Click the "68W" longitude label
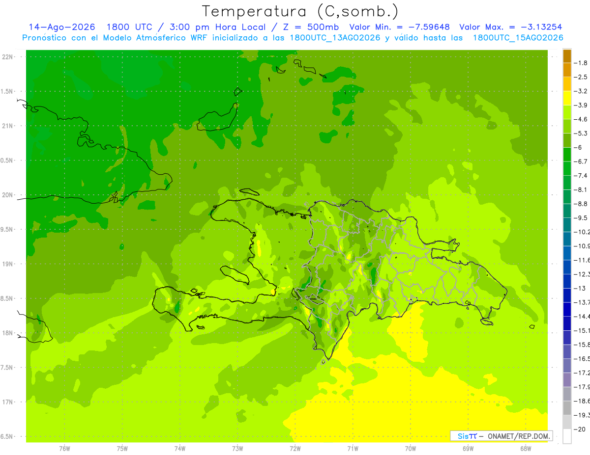 [x=526, y=449]
